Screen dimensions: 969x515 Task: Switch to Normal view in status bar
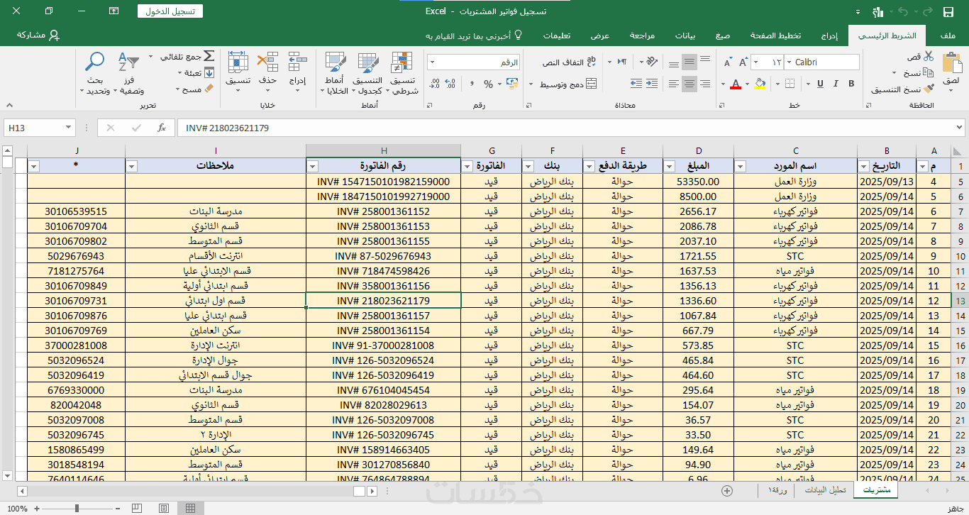(189, 508)
